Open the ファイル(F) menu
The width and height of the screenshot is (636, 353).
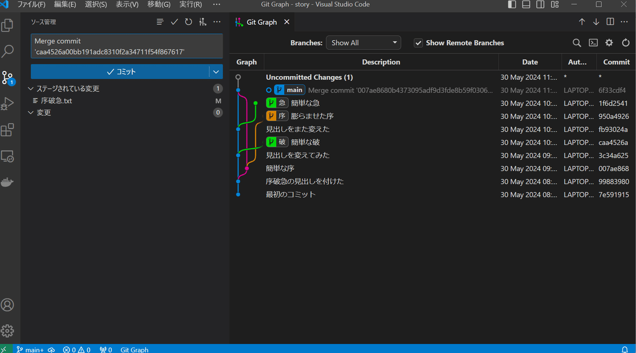click(31, 4)
